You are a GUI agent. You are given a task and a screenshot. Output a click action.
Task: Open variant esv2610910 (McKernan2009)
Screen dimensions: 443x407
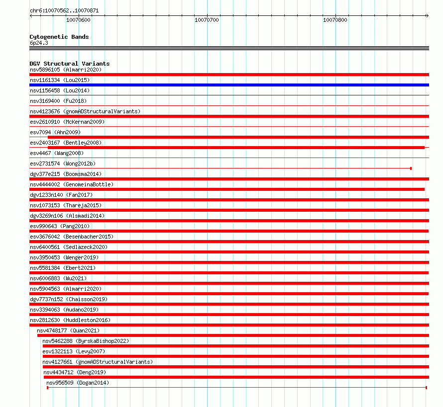tap(67, 122)
